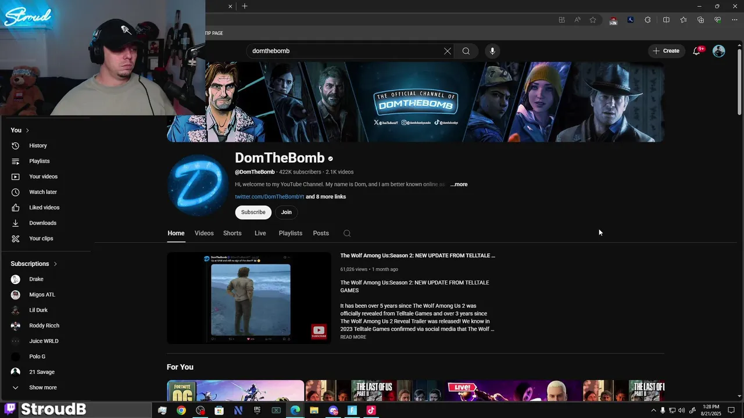
Task: Click the magnifying glass search button
Action: 466,51
